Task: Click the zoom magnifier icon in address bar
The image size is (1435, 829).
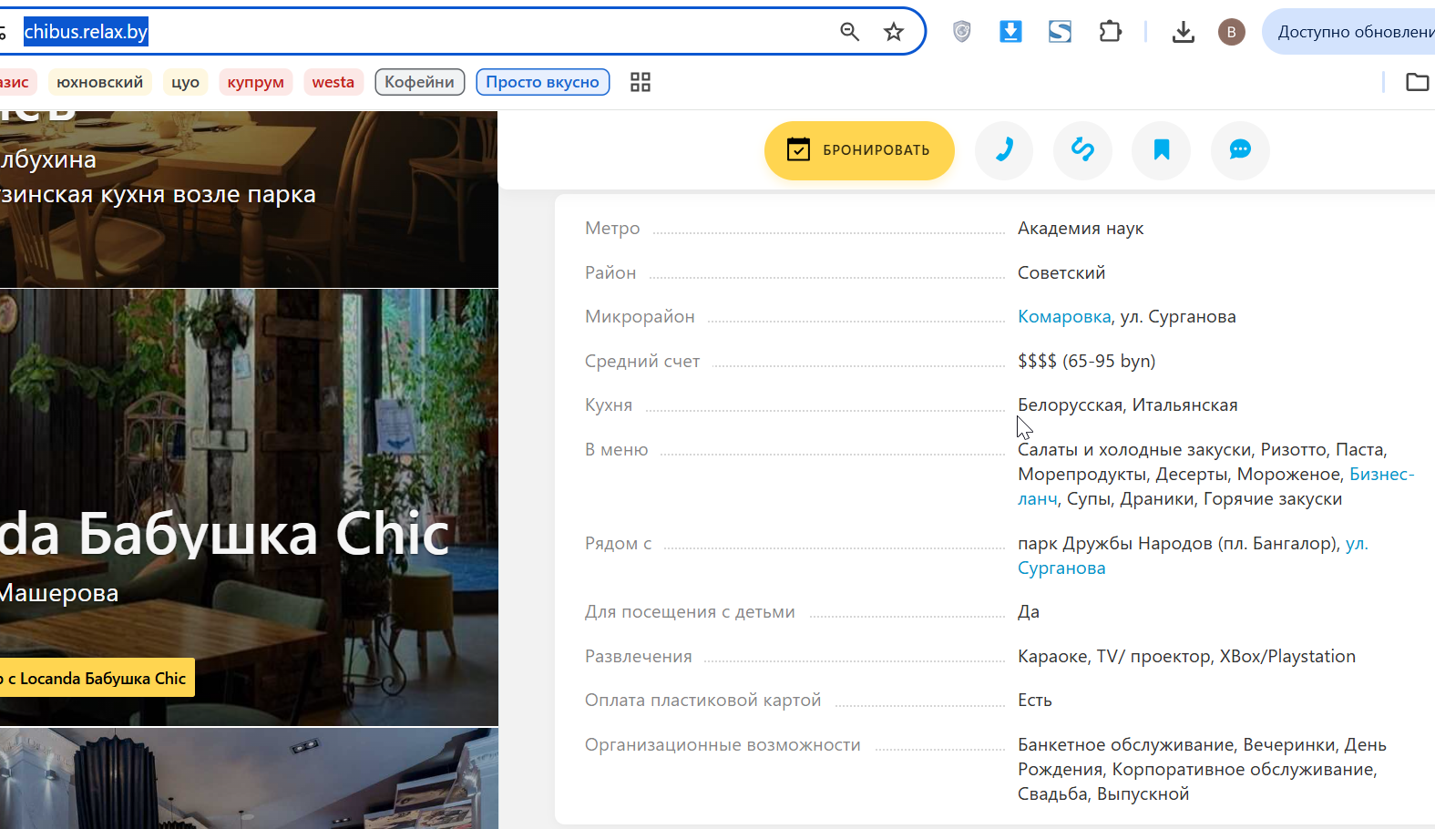Action: [849, 32]
